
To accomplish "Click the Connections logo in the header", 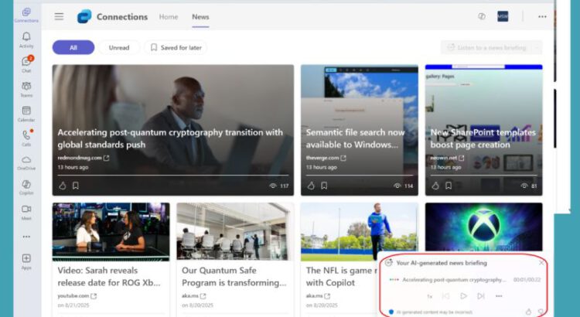I will (x=84, y=16).
